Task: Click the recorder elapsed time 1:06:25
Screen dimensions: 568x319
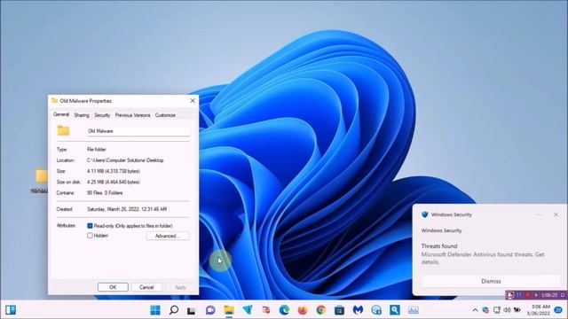Action: pos(549,295)
